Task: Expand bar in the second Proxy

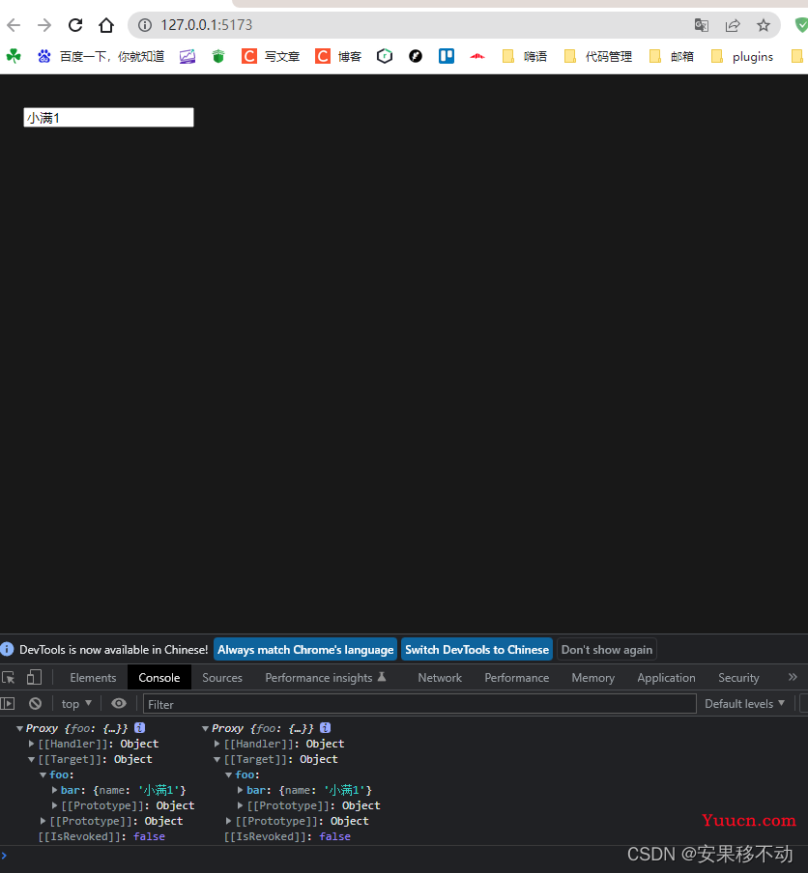Action: 240,790
